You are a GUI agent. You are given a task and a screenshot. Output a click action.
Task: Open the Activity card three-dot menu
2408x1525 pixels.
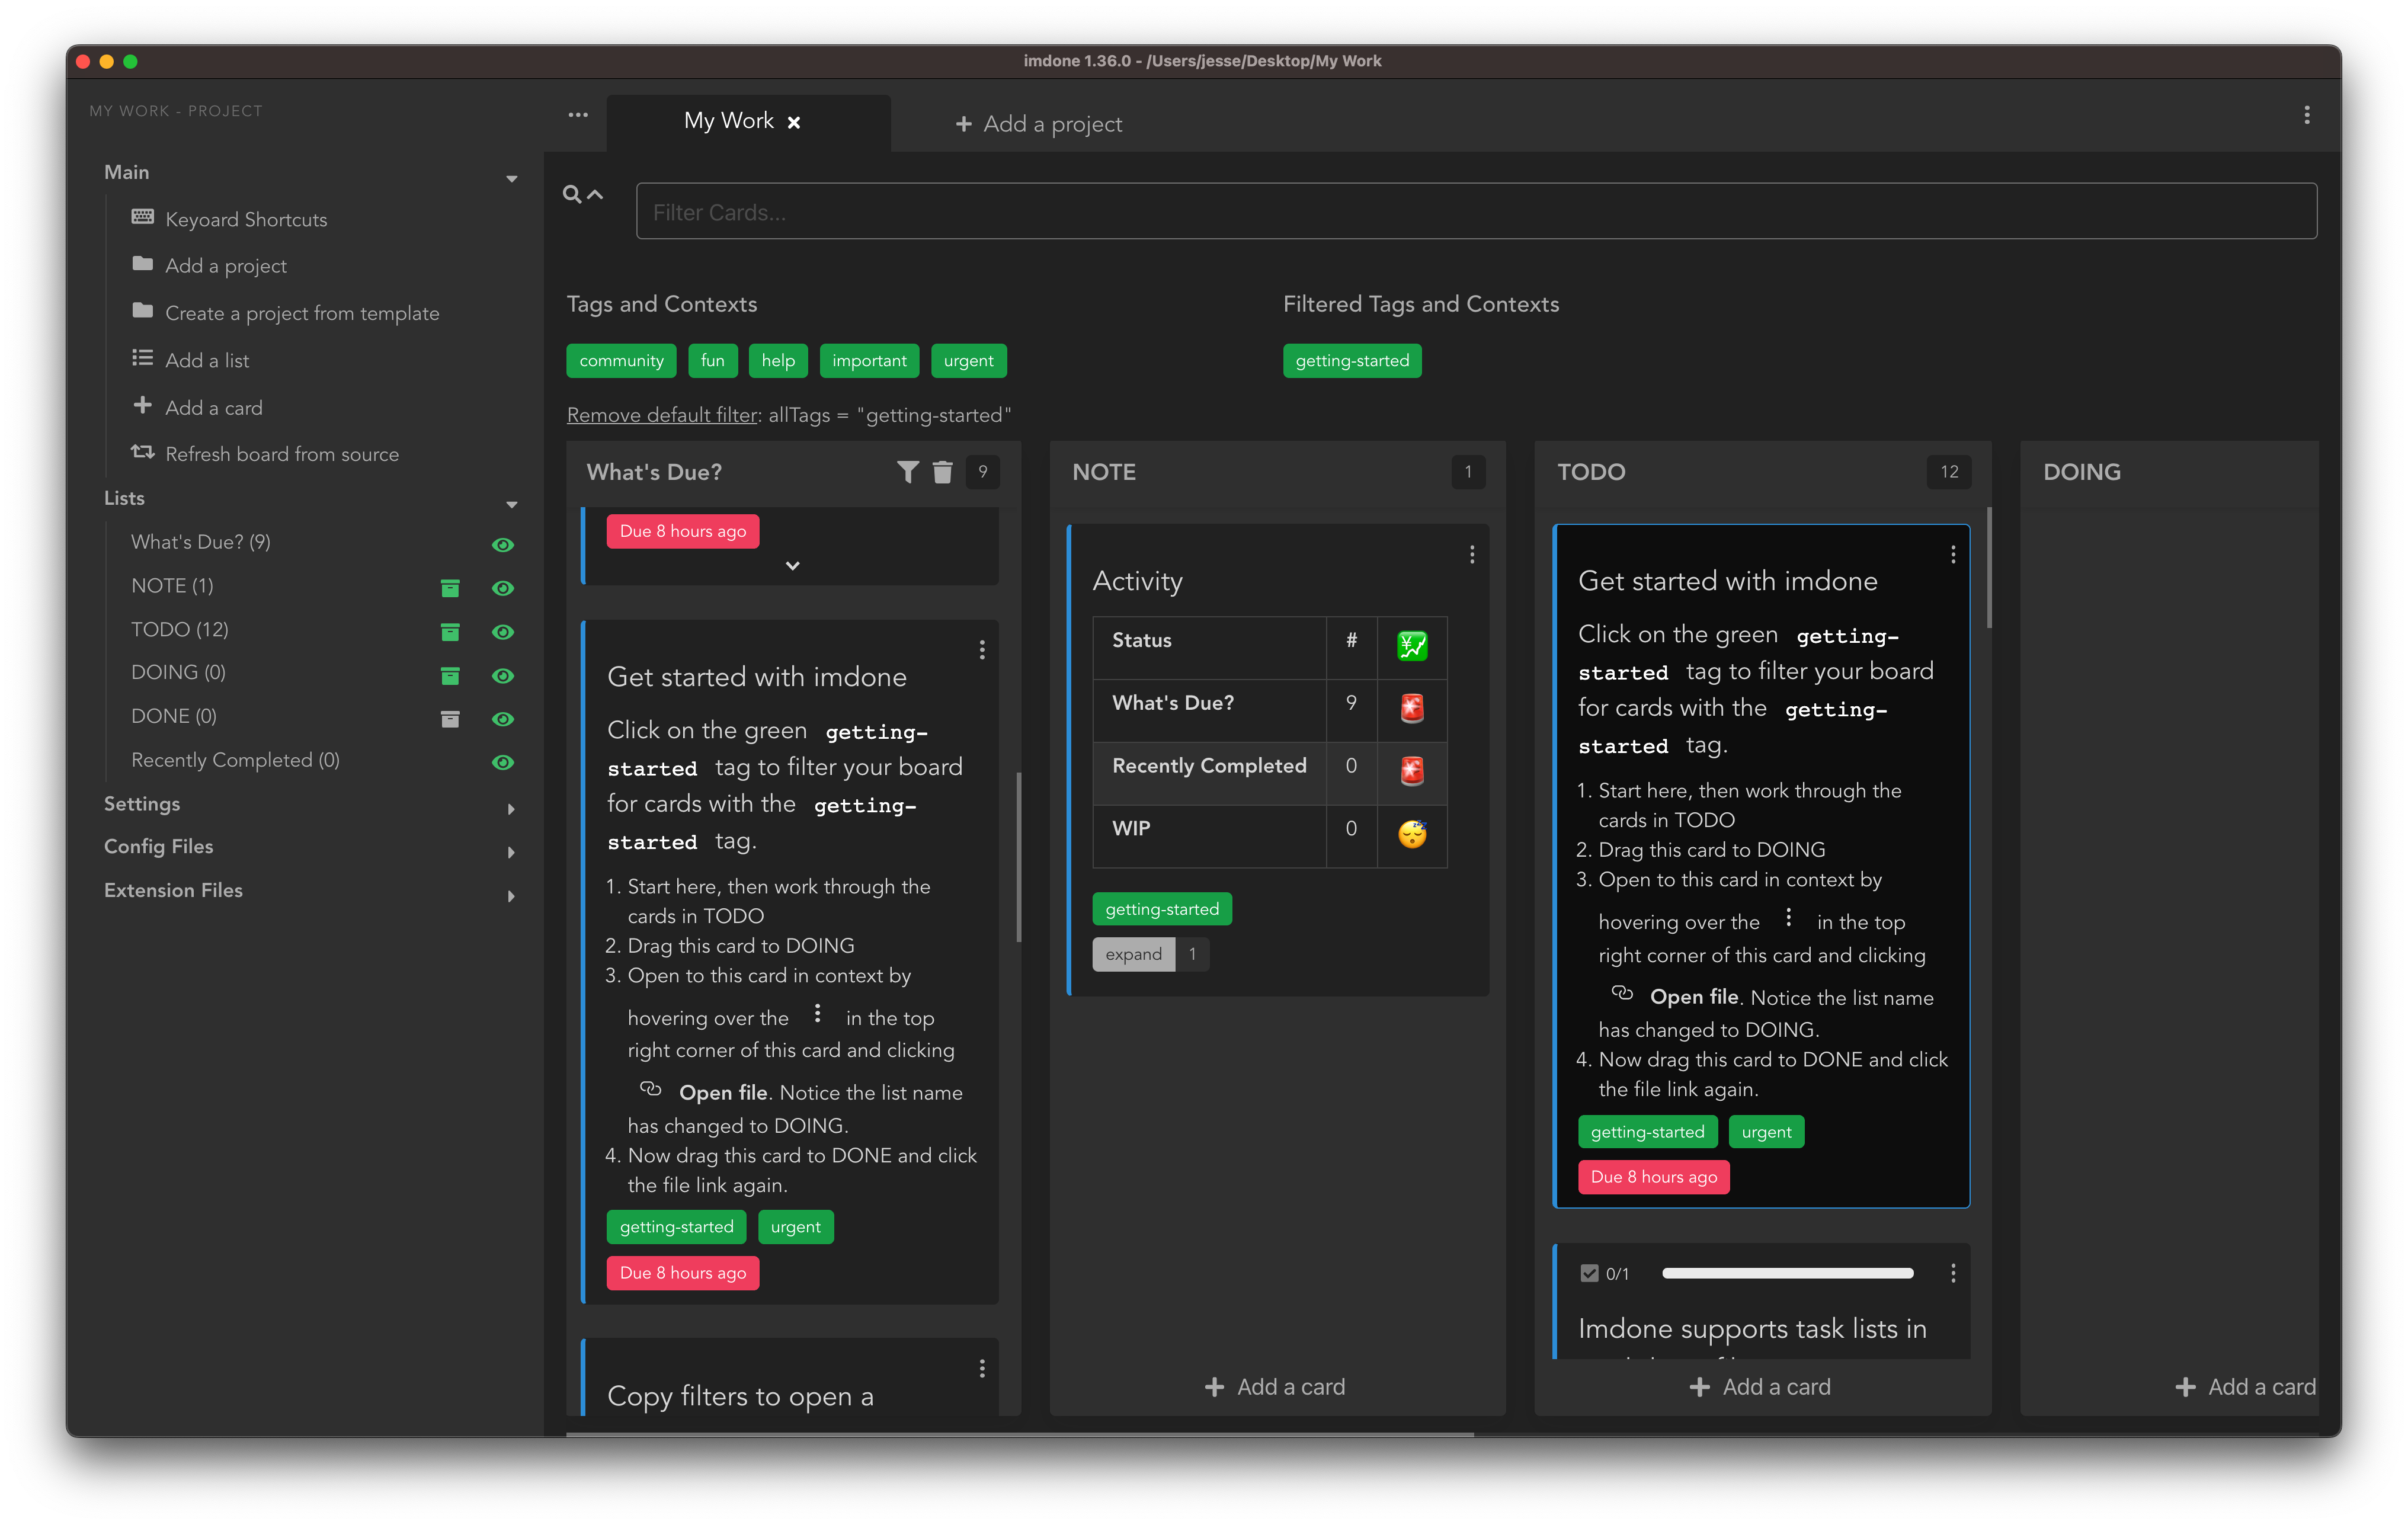pos(1471,554)
